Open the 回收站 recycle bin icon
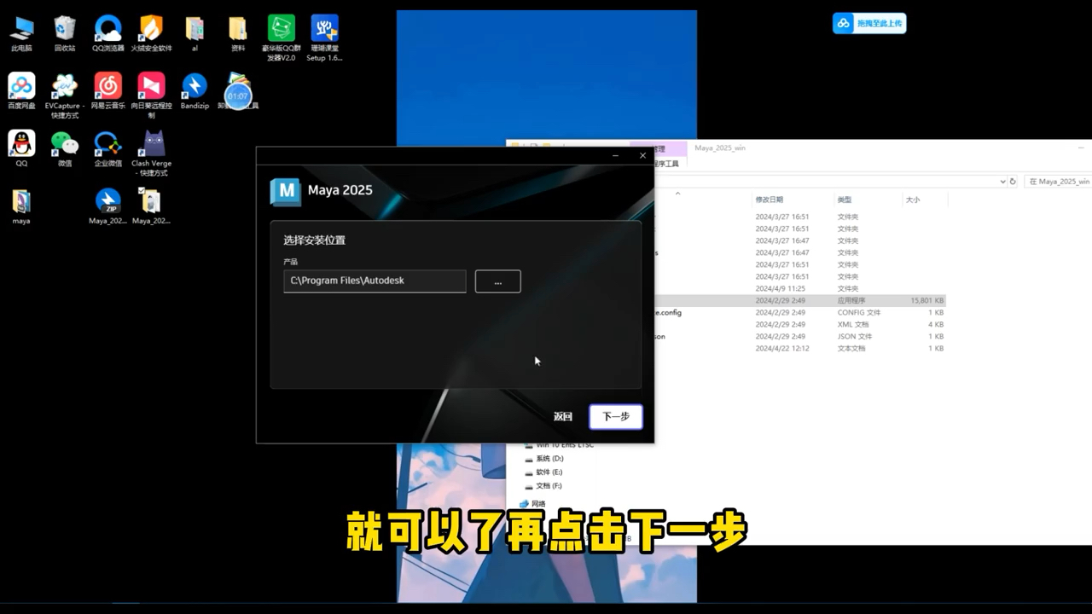1092x614 pixels. pyautogui.click(x=65, y=34)
